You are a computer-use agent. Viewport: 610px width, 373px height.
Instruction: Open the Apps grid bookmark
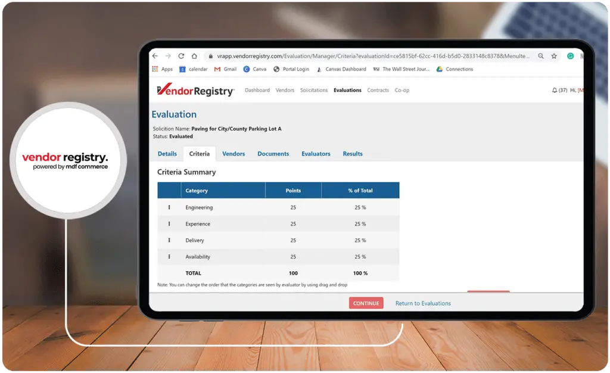coord(162,69)
